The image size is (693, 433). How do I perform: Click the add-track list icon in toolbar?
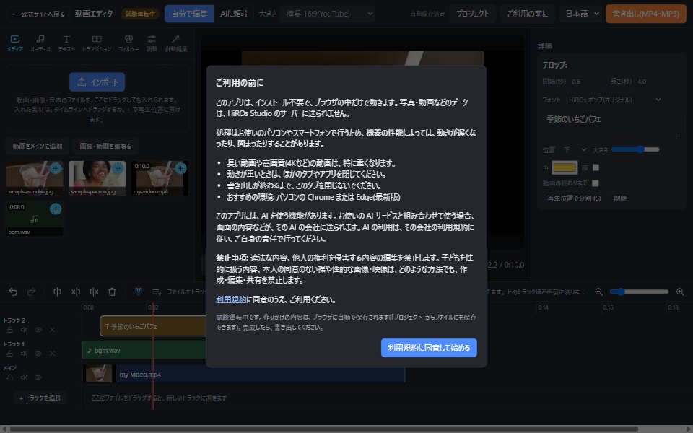pyautogui.click(x=157, y=292)
